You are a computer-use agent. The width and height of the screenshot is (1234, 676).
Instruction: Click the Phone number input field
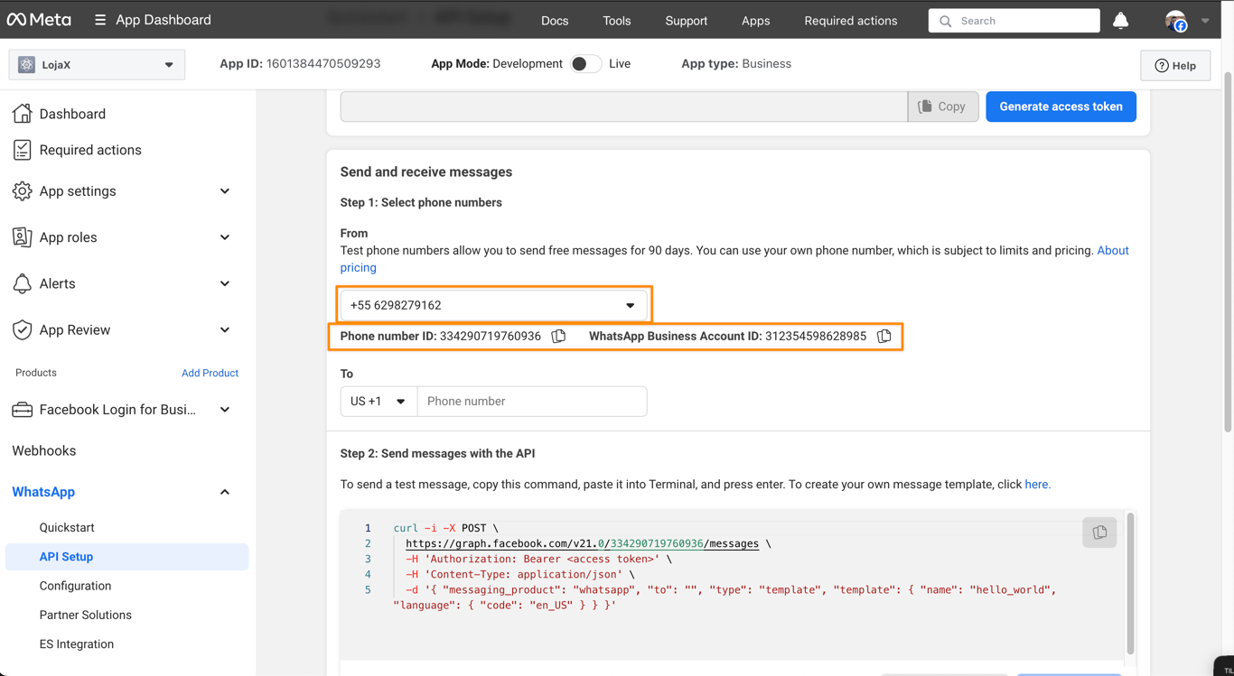(x=532, y=402)
